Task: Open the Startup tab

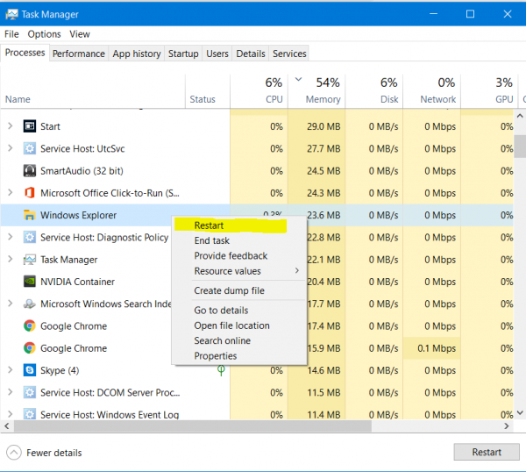Action: (x=183, y=54)
